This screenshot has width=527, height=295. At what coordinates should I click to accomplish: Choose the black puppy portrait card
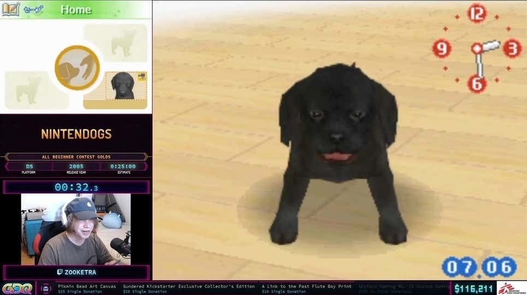point(126,86)
